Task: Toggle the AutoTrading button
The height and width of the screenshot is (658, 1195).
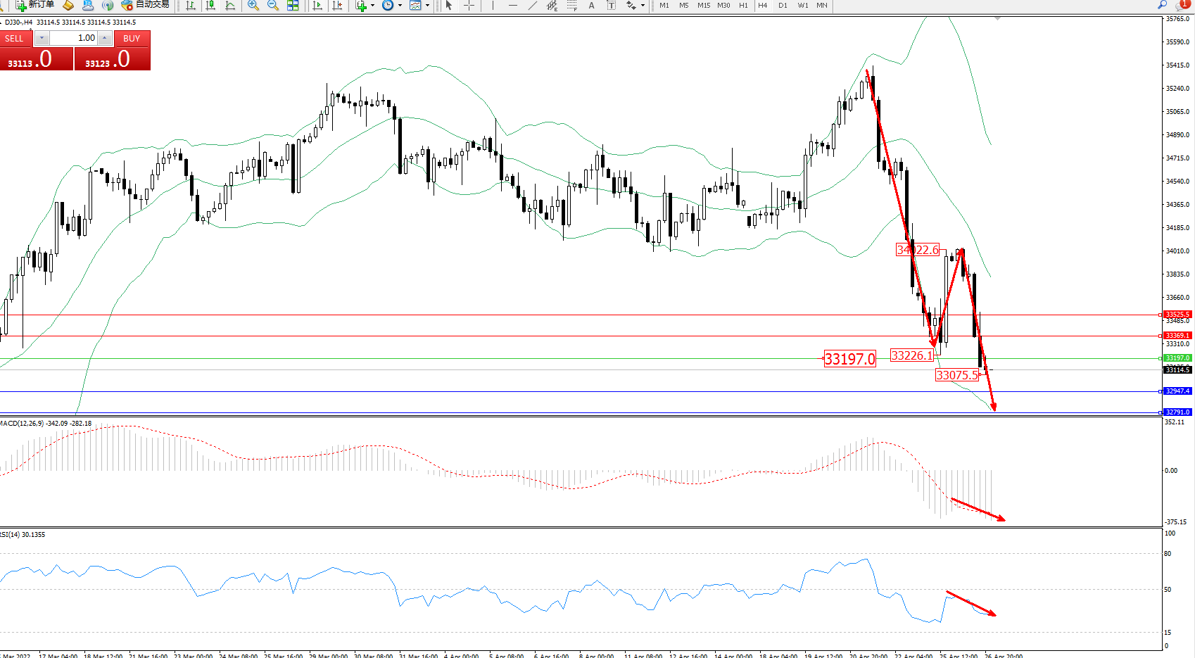Action: tap(145, 5)
